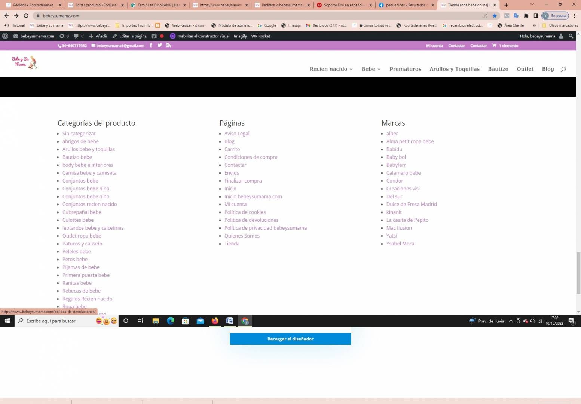Launch Microsoft Edge from taskbar
This screenshot has width=581, height=404.
click(x=171, y=321)
